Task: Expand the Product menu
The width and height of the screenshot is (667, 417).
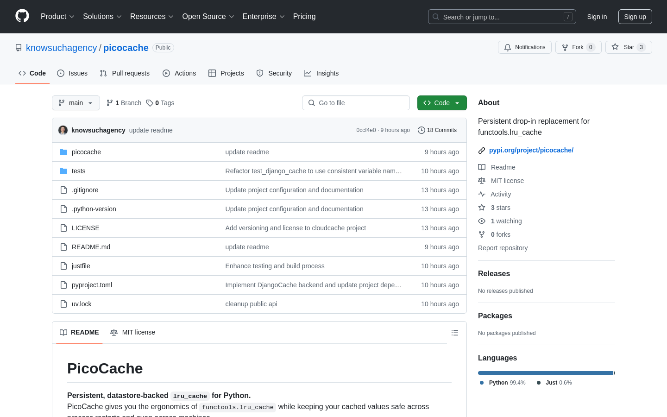Action: 57,17
